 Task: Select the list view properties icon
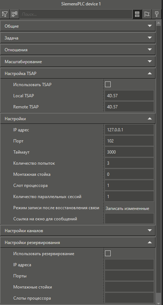[137, 14]
